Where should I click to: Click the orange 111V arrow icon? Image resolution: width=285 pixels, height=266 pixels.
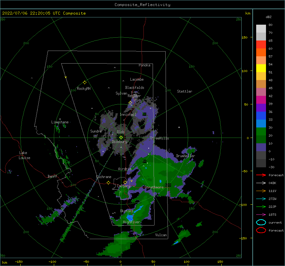[261, 191]
